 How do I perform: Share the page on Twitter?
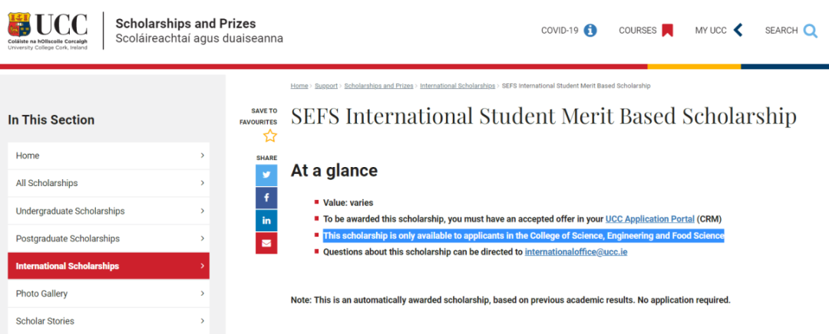(x=266, y=175)
